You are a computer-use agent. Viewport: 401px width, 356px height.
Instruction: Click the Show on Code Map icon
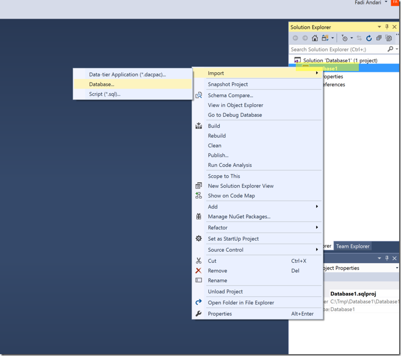(x=199, y=196)
